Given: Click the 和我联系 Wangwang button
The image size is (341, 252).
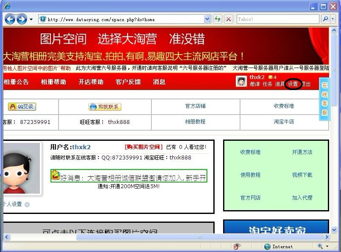Looking at the screenshot, I should click(105, 107).
